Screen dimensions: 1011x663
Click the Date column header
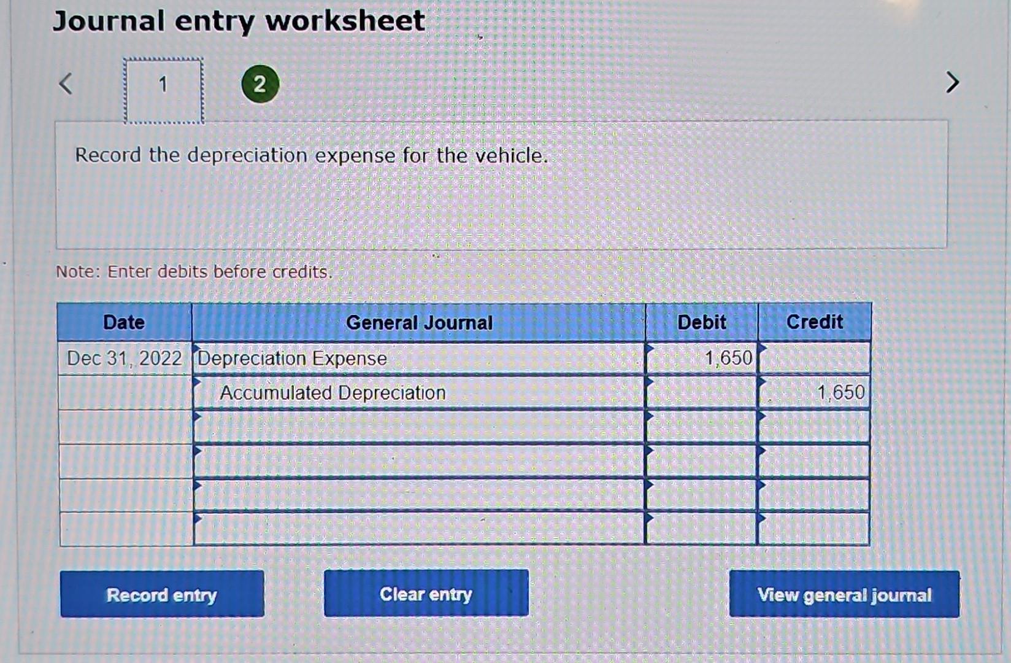(125, 322)
